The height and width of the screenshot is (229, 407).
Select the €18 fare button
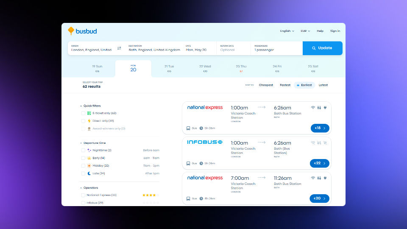pyautogui.click(x=320, y=128)
